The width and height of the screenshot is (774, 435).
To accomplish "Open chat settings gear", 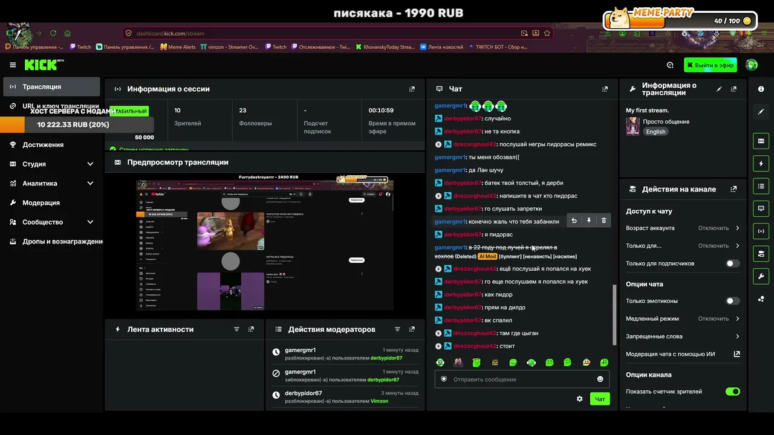I will point(579,399).
